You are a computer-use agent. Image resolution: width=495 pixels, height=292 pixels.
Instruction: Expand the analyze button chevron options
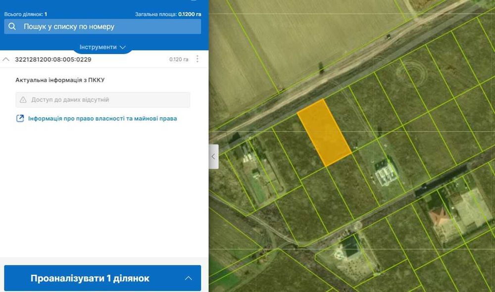pyautogui.click(x=189, y=278)
